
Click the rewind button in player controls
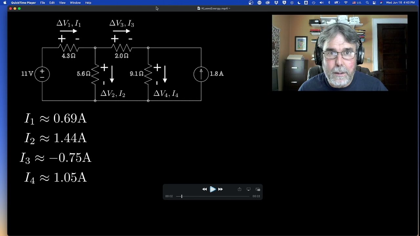coord(204,189)
